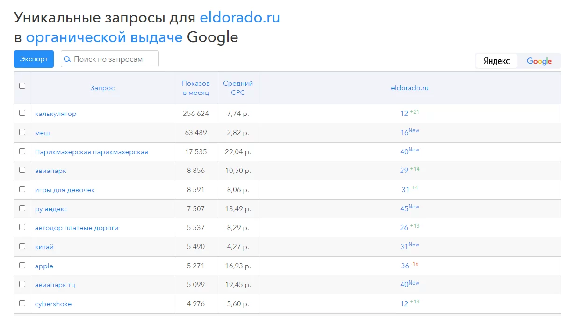Open the cybershoke query link

53,304
